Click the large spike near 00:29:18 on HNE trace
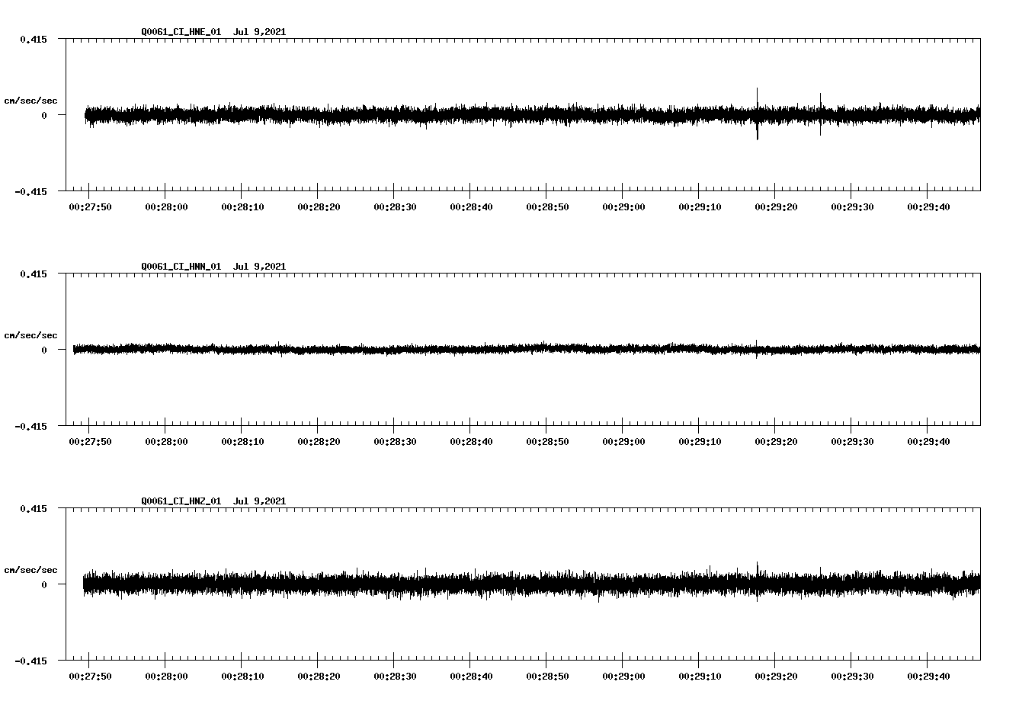This screenshot has width=1035, height=704. point(757,114)
